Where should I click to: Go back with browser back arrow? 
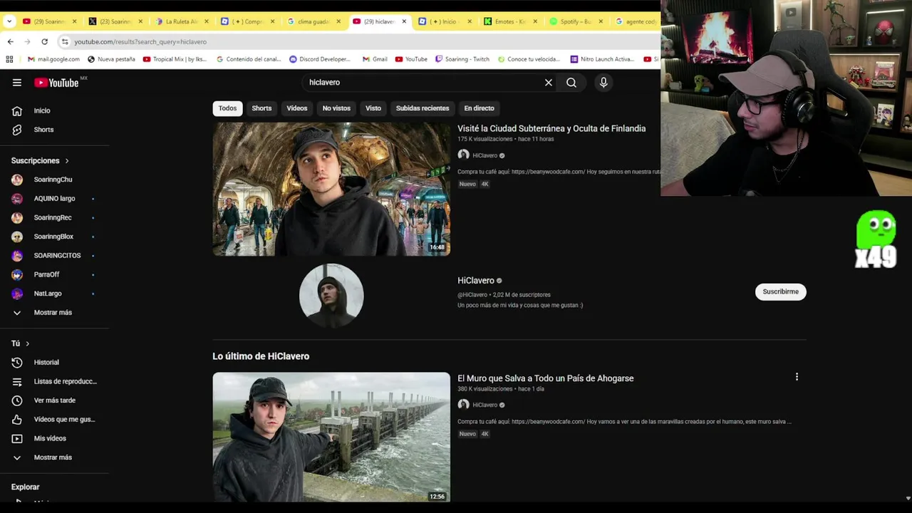point(10,42)
